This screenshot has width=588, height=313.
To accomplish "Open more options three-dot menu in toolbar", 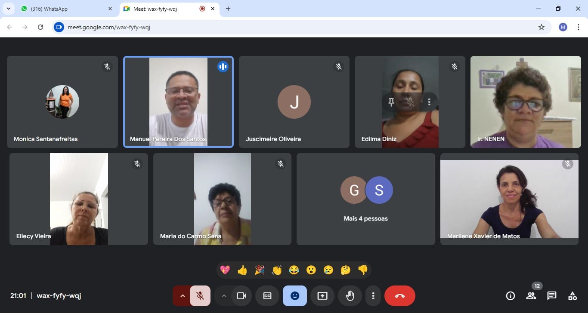I will (373, 296).
